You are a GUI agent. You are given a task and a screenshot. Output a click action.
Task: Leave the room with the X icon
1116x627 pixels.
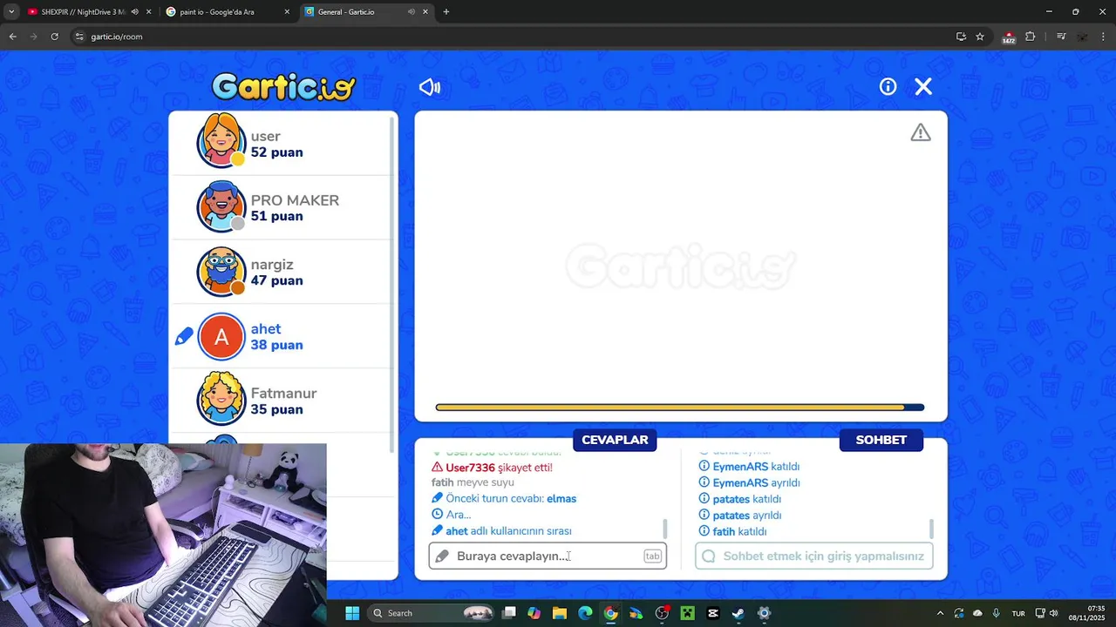tap(923, 86)
